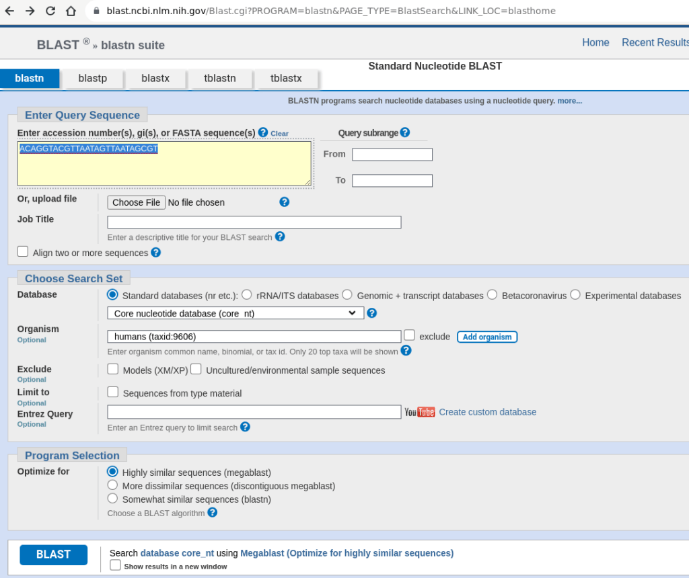Viewport: 689px width, 578px height.
Task: Tick the organism exclude checkbox
Action: [410, 335]
